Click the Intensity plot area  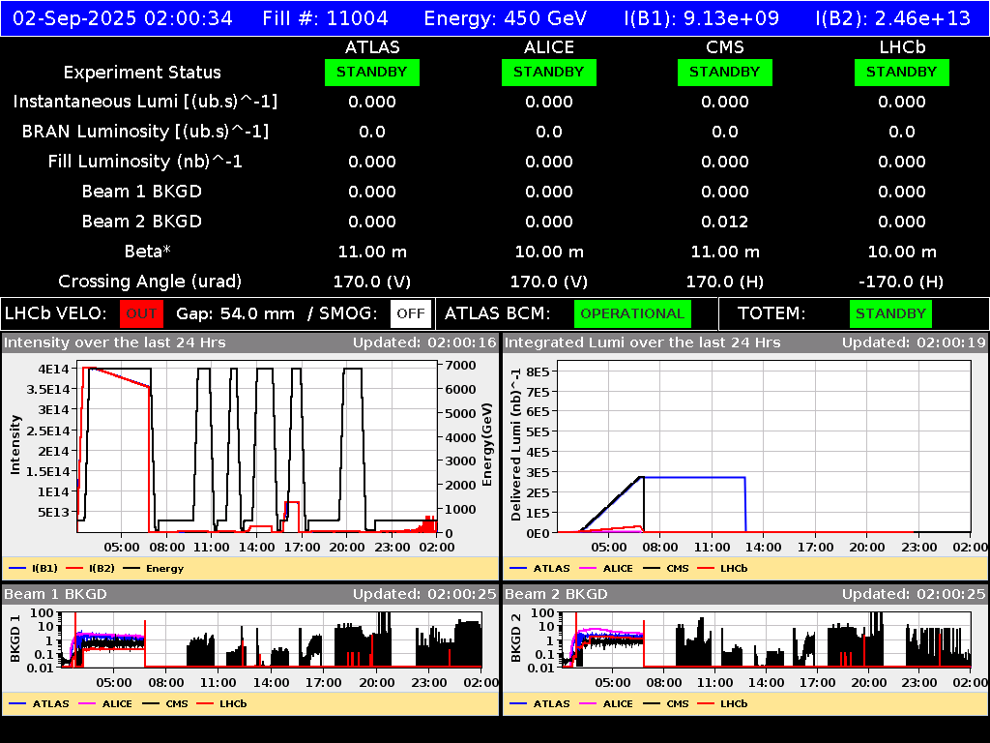tap(257, 447)
